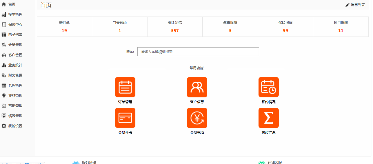Go to 保险中心 in the sidebar

tap(15, 25)
